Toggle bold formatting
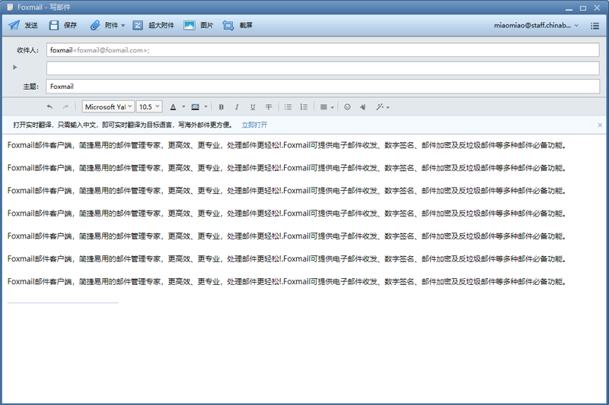The image size is (609, 405). click(222, 107)
